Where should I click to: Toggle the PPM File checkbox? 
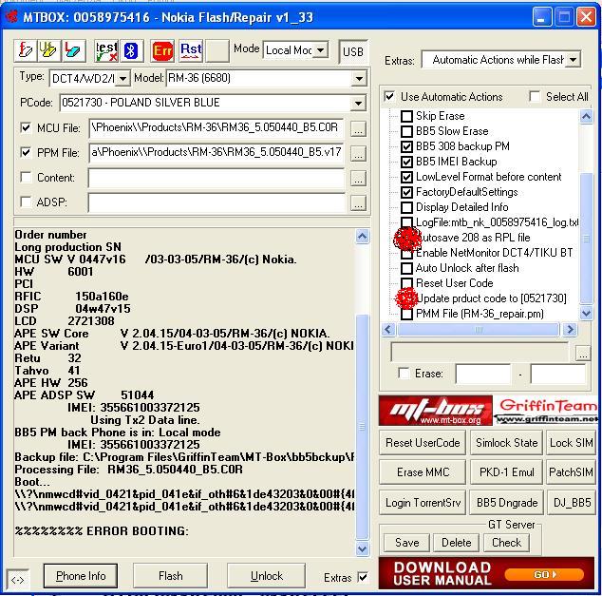tap(26, 152)
